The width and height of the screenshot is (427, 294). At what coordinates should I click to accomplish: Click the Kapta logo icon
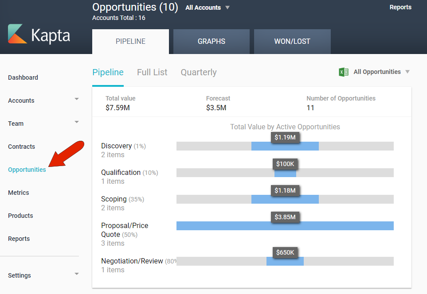coord(17,34)
